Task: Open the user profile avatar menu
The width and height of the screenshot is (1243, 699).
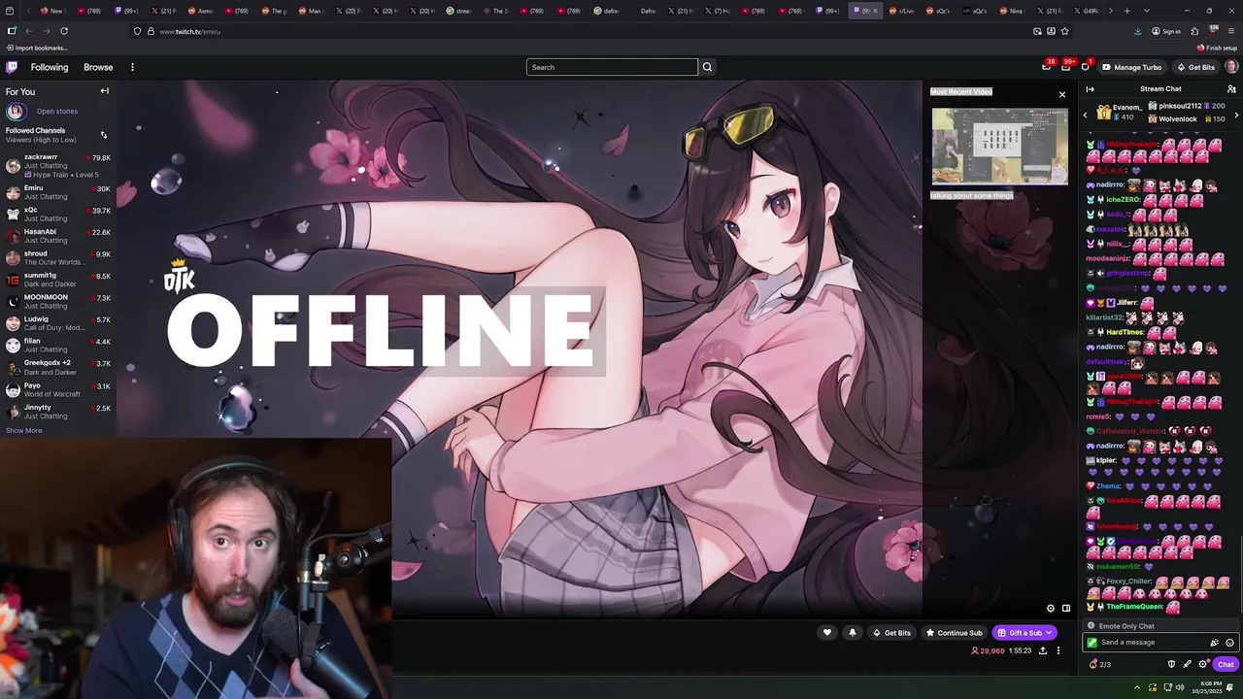Action: pos(1231,67)
